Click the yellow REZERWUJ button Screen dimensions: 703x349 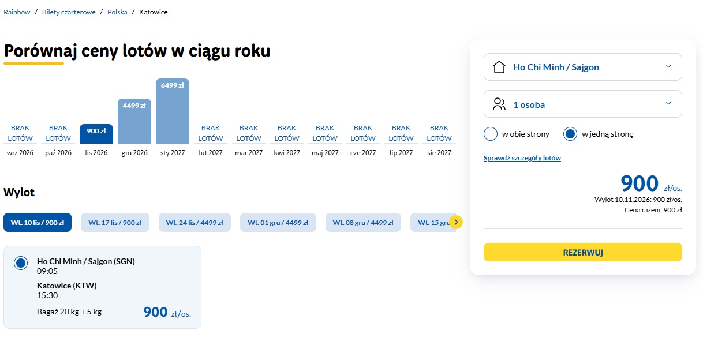tap(582, 252)
